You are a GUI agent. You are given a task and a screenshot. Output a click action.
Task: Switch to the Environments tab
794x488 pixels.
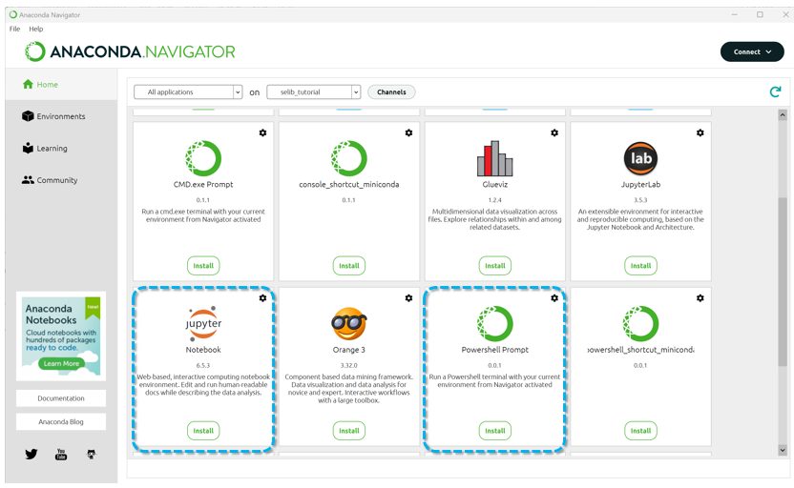coord(60,116)
